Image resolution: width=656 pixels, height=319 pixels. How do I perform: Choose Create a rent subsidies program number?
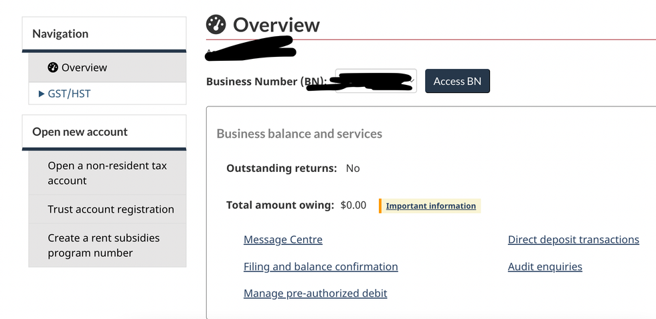[x=107, y=245]
